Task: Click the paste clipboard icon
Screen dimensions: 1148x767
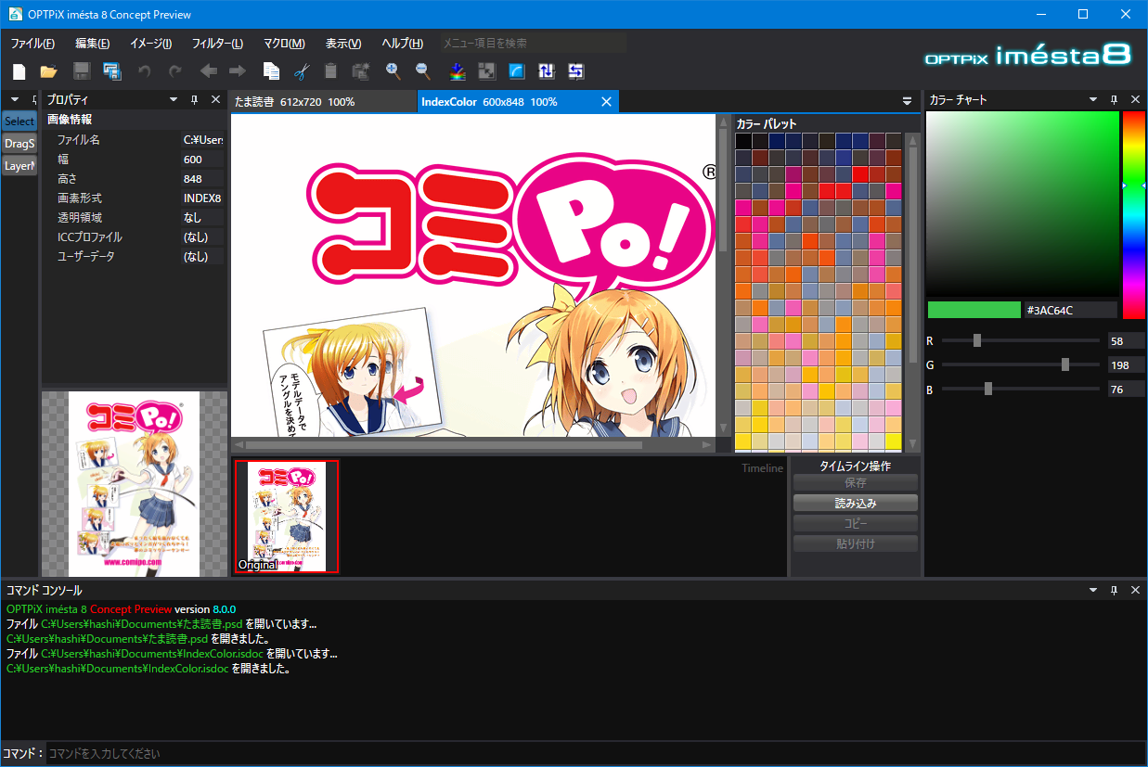Action: pyautogui.click(x=330, y=71)
